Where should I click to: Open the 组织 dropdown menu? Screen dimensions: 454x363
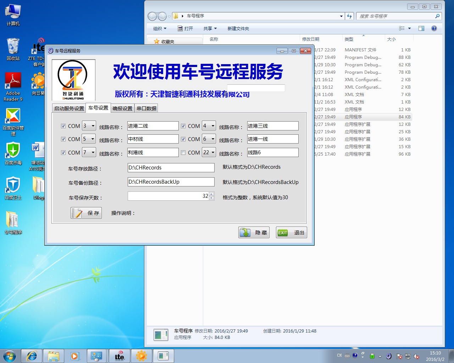pyautogui.click(x=160, y=28)
